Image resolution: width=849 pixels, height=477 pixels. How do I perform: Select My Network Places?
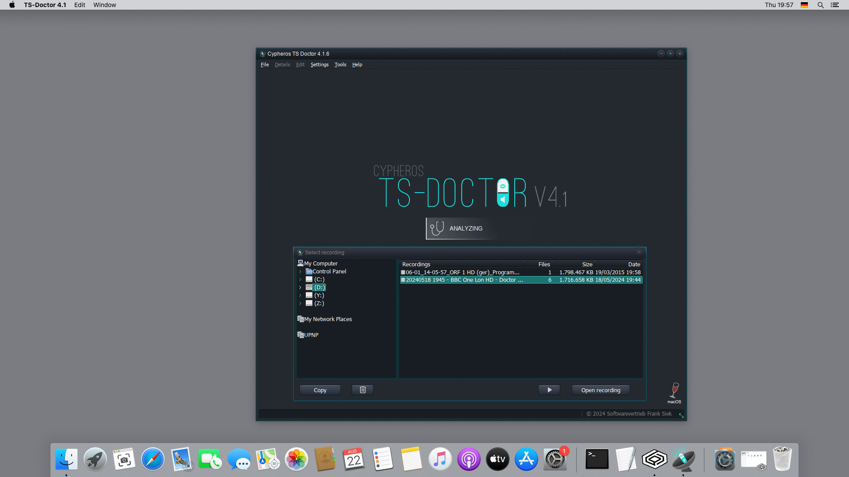[325, 319]
